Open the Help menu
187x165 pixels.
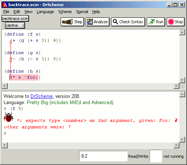pos(96,12)
